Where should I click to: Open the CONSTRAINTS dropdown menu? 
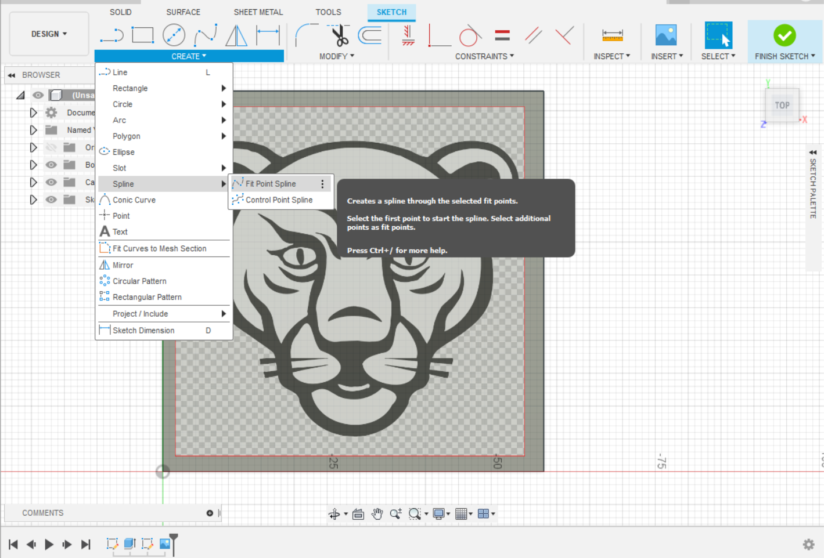[484, 56]
